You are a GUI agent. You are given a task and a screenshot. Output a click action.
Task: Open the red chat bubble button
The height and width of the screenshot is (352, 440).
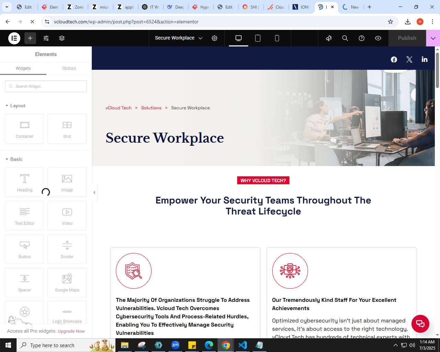click(x=420, y=323)
